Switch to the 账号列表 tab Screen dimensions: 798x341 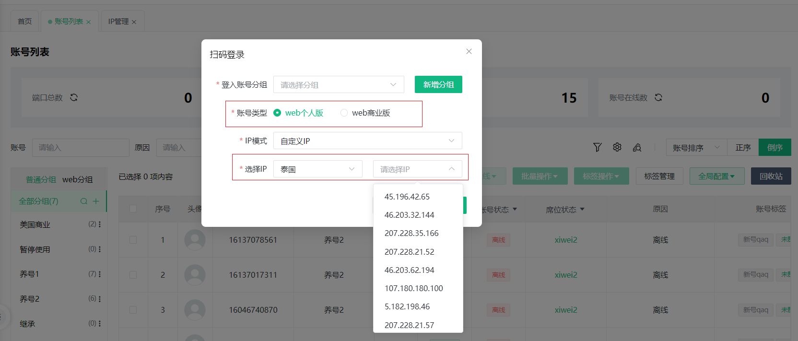pyautogui.click(x=69, y=21)
